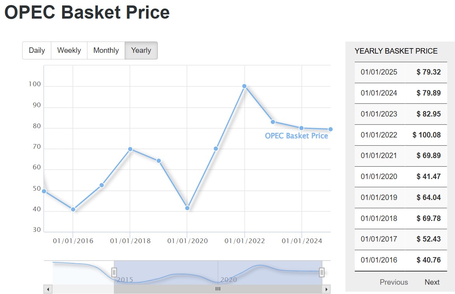Screen dimensions: 455x294
Task: Click the left range selector handle
Action: pyautogui.click(x=114, y=272)
